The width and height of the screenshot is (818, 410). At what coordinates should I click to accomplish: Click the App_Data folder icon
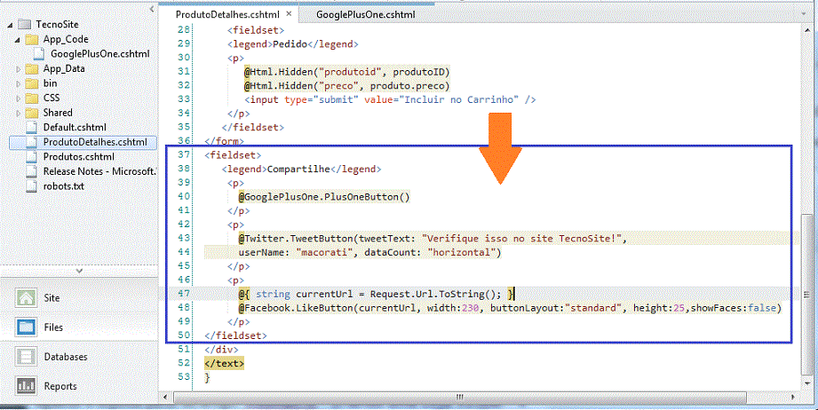[32, 68]
